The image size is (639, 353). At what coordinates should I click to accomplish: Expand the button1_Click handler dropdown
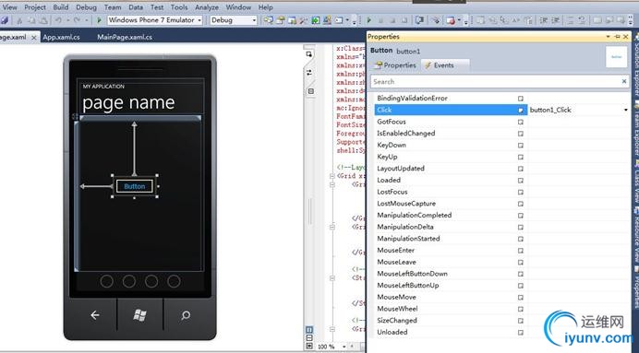pyautogui.click(x=625, y=110)
